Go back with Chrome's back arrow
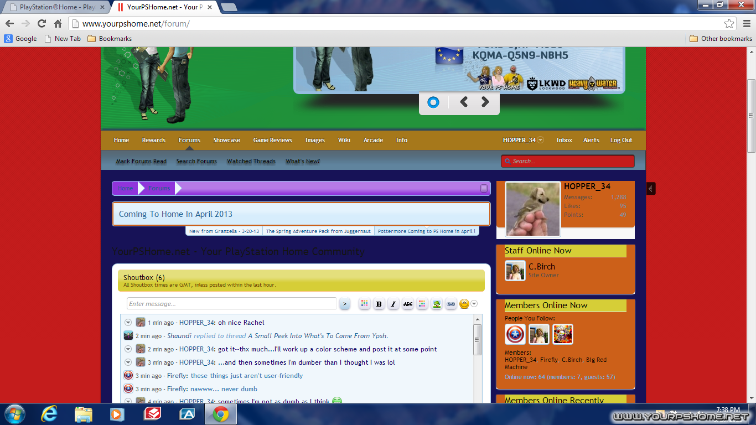The width and height of the screenshot is (756, 425). pos(9,23)
